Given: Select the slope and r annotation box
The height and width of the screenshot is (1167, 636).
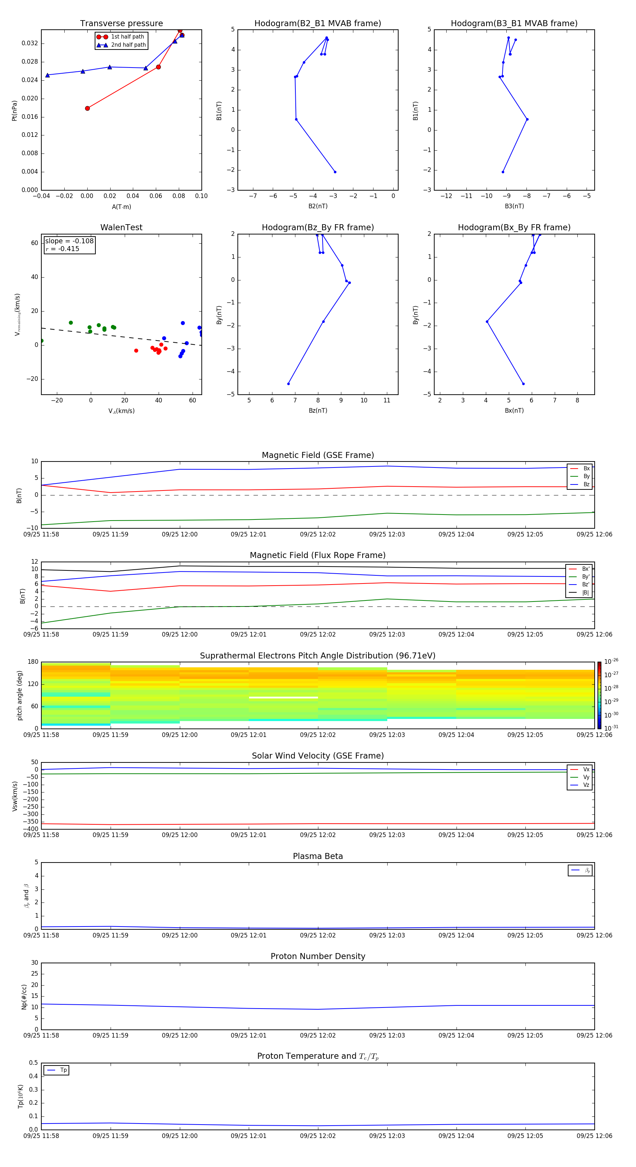Looking at the screenshot, I should coord(69,245).
